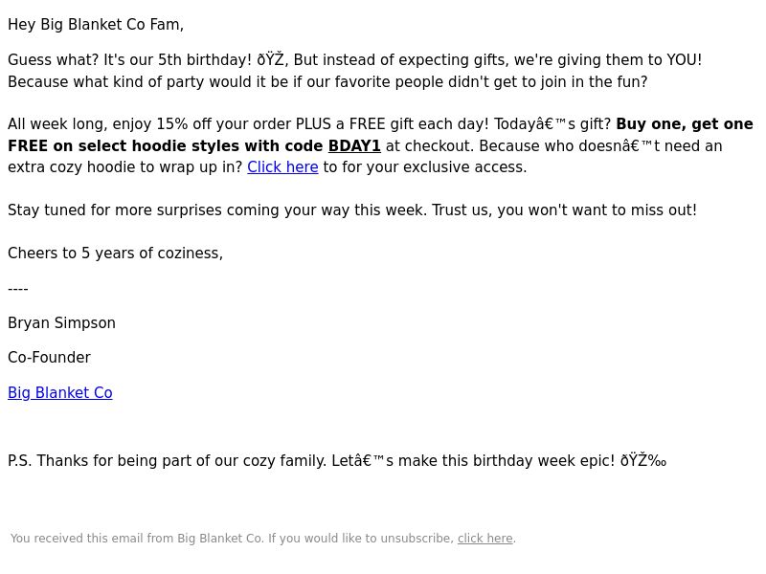Click 'extra cozy hoodie to wrap up in' text
The height and width of the screenshot is (574, 766).
pos(125,166)
